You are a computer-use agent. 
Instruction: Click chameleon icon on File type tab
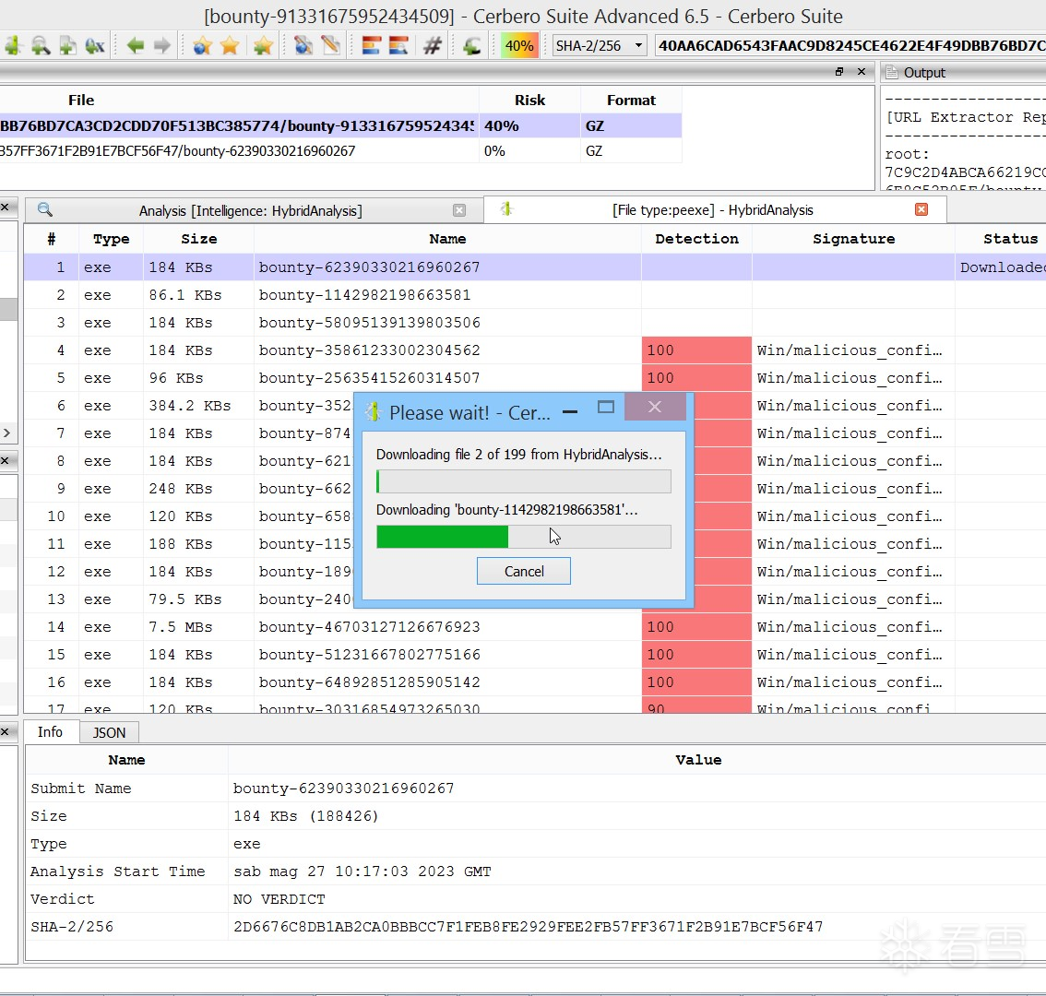tap(507, 208)
